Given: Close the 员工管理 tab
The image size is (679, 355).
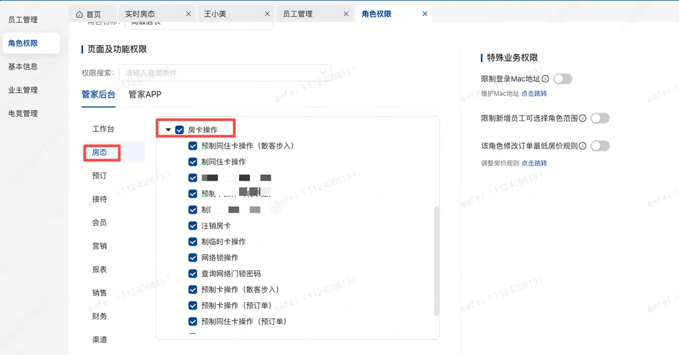Looking at the screenshot, I should [x=346, y=13].
